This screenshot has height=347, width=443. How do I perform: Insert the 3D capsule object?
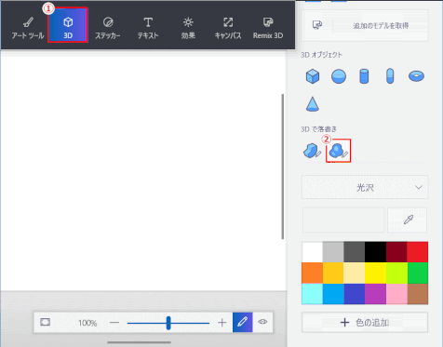[x=390, y=76]
